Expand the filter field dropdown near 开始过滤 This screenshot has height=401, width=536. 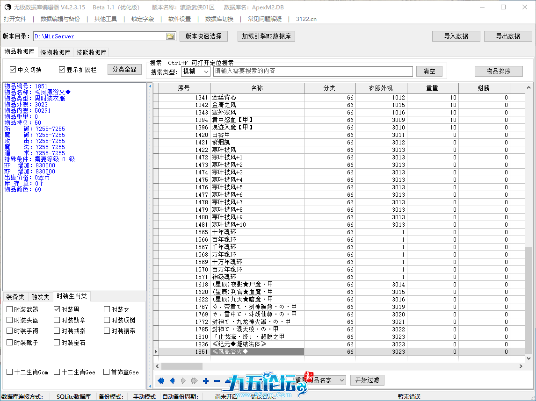coord(341,380)
